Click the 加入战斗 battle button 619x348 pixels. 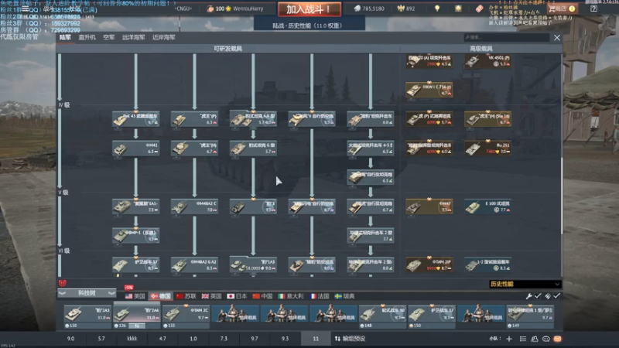coord(309,9)
